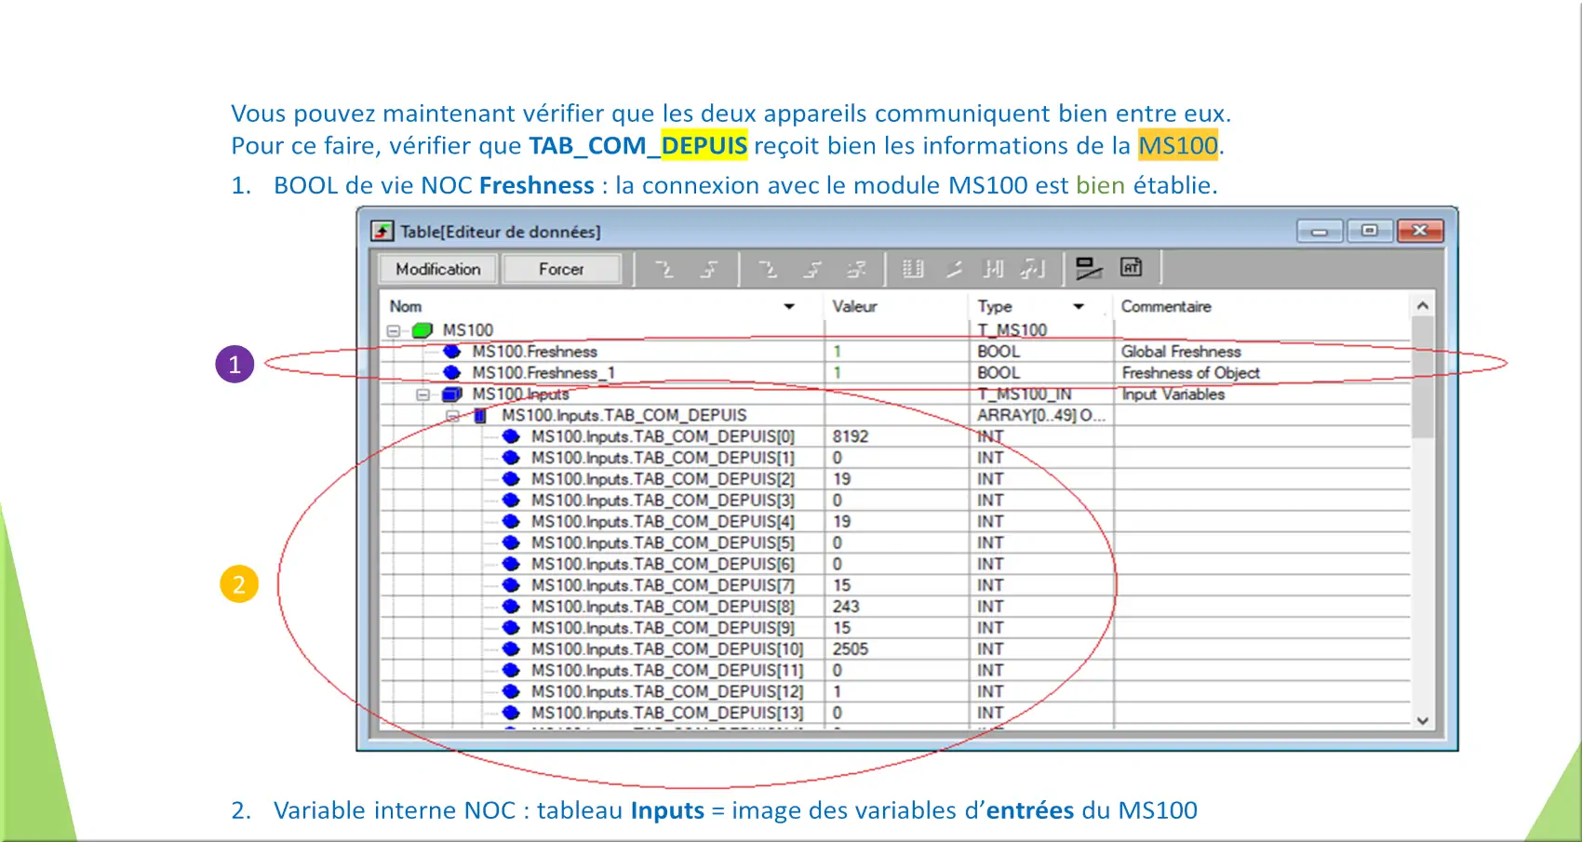Click the TAB_COM_DEPUIS array icon
The image size is (1582, 842).
480,416
